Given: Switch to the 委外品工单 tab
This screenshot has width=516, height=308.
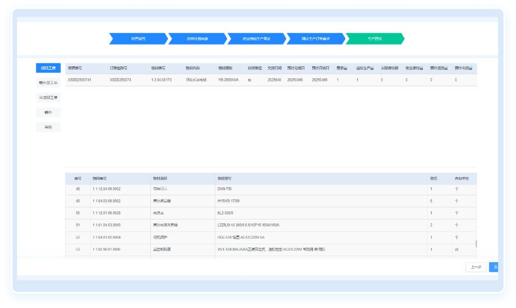Looking at the screenshot, I should [x=48, y=83].
